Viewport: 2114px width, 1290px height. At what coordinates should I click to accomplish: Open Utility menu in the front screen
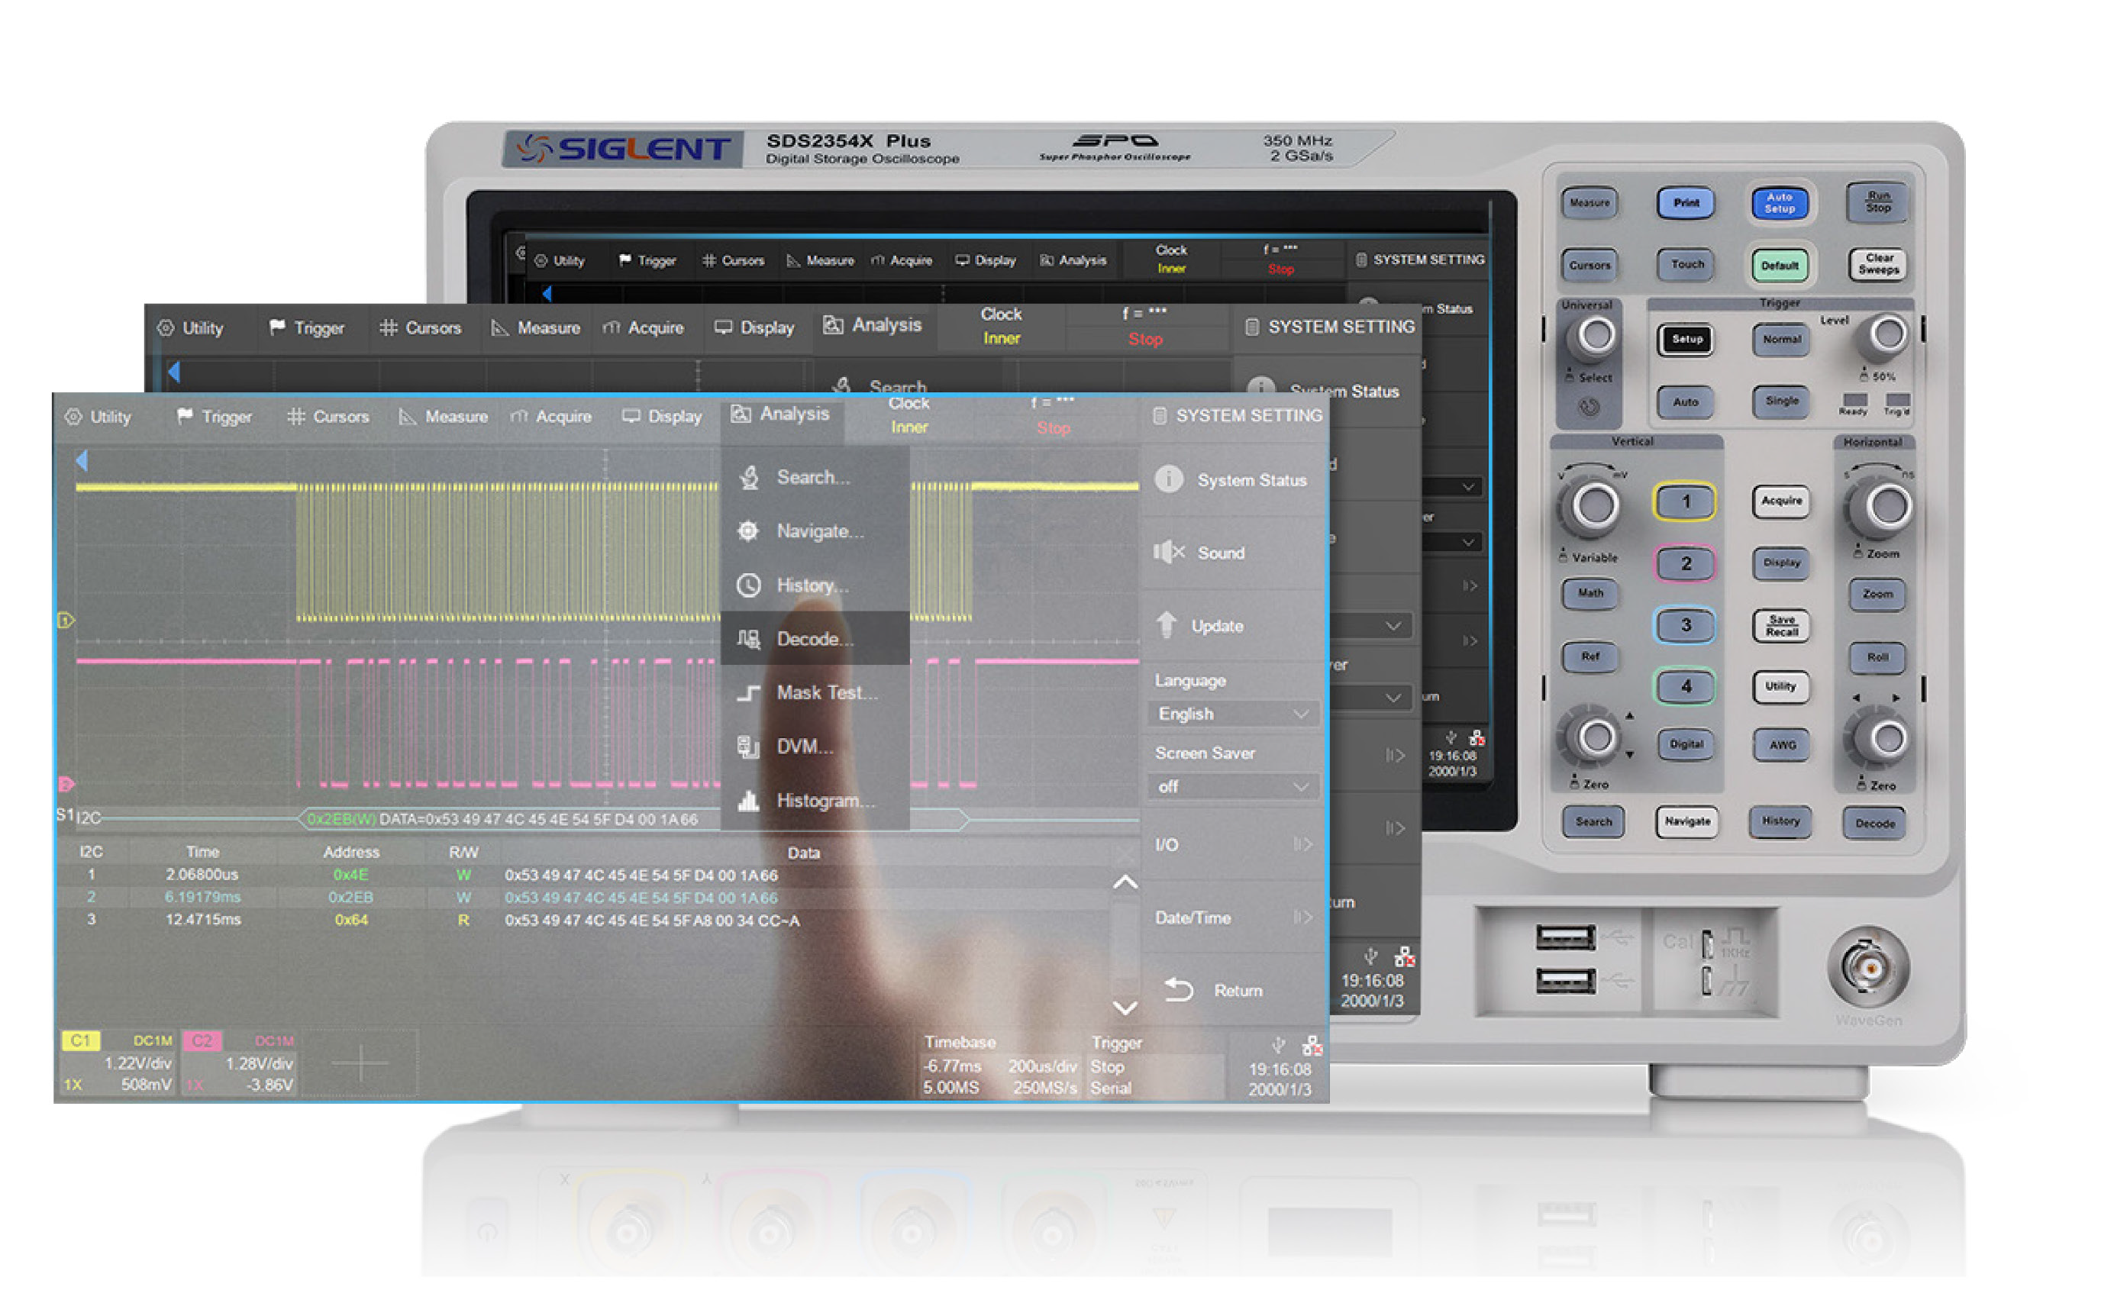98,417
